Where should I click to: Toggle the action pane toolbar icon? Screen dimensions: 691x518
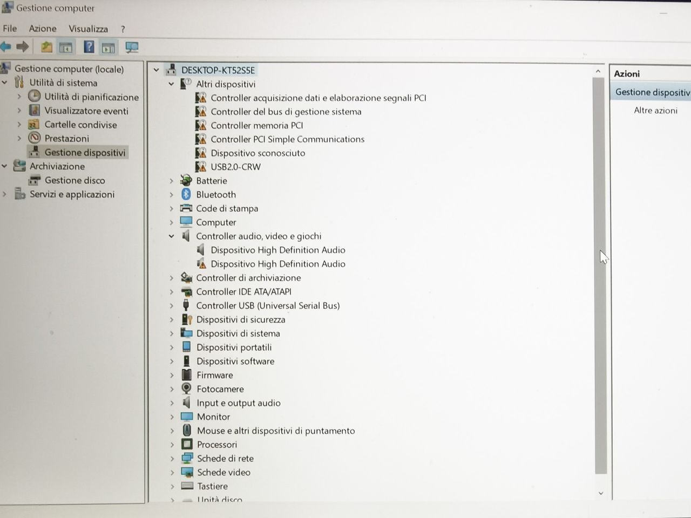(x=109, y=48)
